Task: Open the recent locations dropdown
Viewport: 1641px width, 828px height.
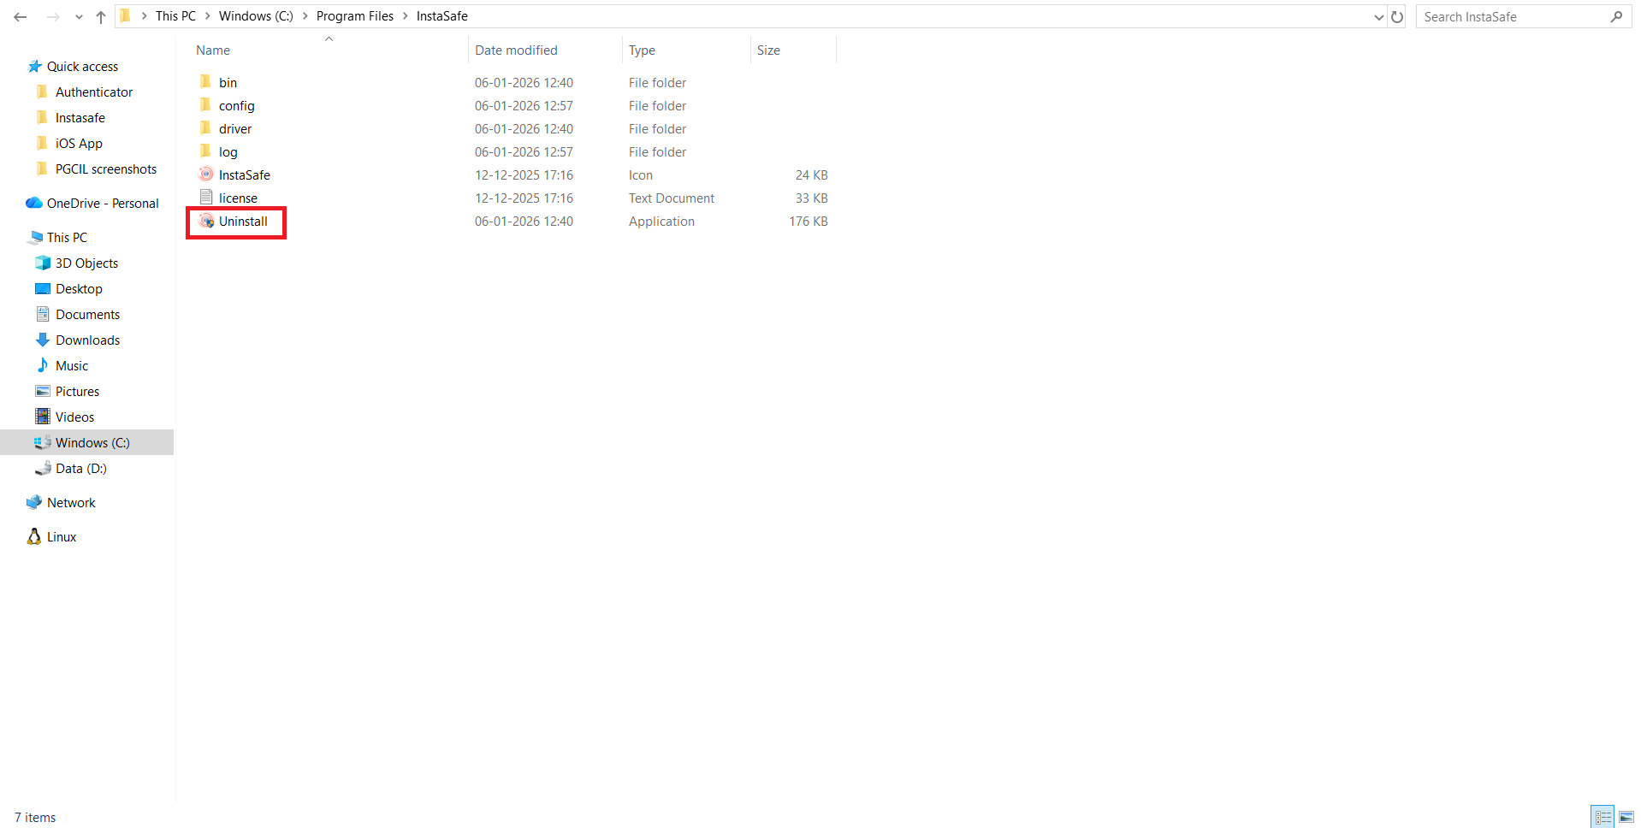Action: pos(79,17)
